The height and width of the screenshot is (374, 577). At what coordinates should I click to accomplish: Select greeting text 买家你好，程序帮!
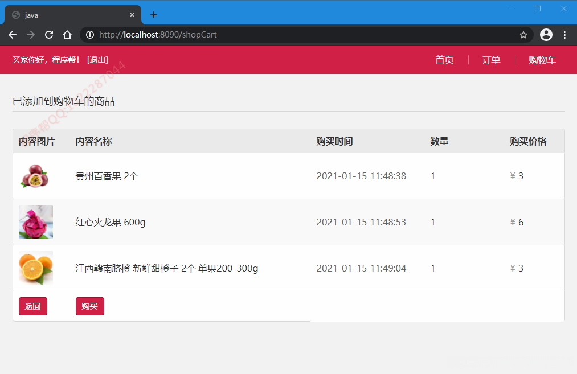coord(46,60)
